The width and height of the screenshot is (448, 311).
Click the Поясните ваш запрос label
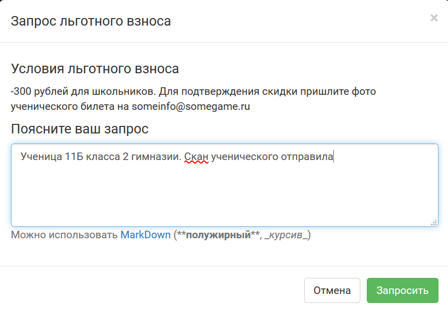[80, 129]
